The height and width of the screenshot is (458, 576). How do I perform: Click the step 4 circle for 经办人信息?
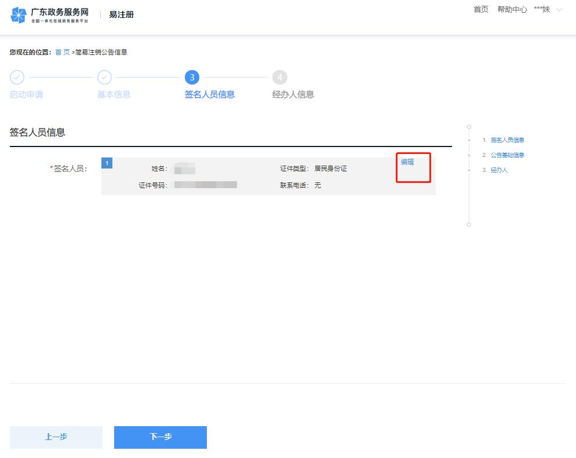(x=280, y=77)
